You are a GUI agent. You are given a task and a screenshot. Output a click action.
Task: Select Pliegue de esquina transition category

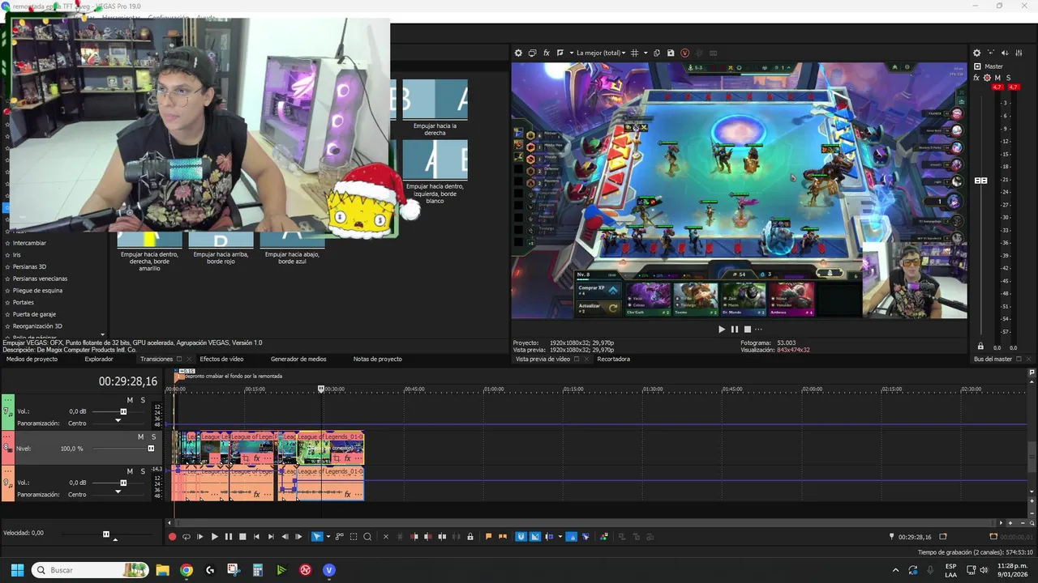tap(37, 291)
